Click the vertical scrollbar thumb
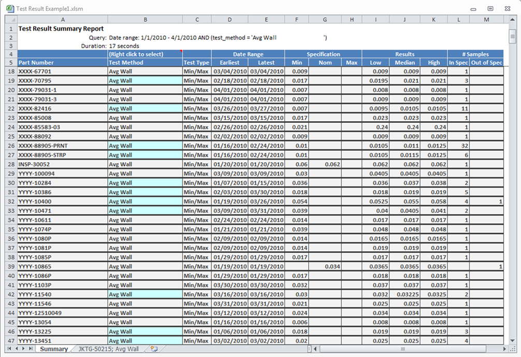Viewport: 521px width, 357px height. point(512,36)
